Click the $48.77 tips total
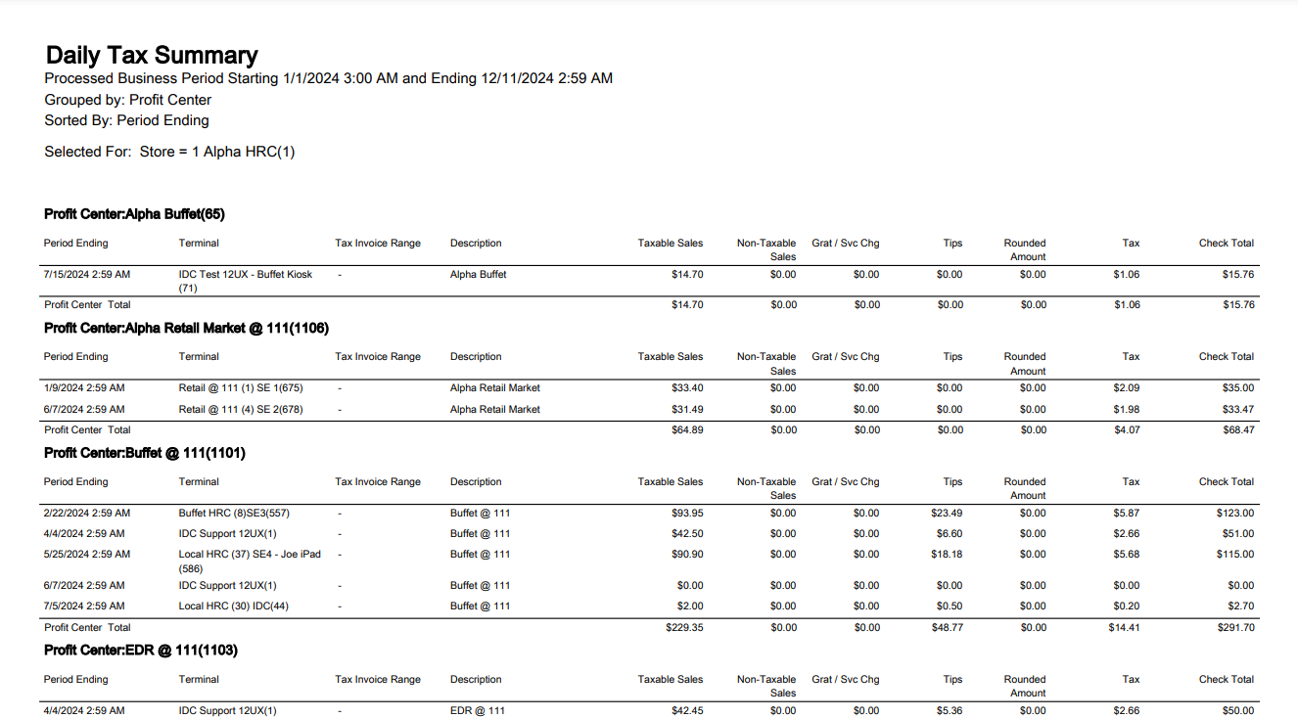The width and height of the screenshot is (1298, 718). point(947,628)
